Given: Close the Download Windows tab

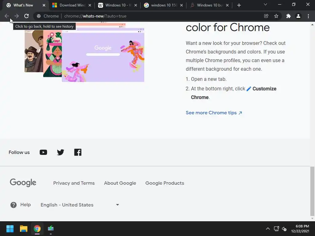Looking at the screenshot, I should click(x=90, y=6).
